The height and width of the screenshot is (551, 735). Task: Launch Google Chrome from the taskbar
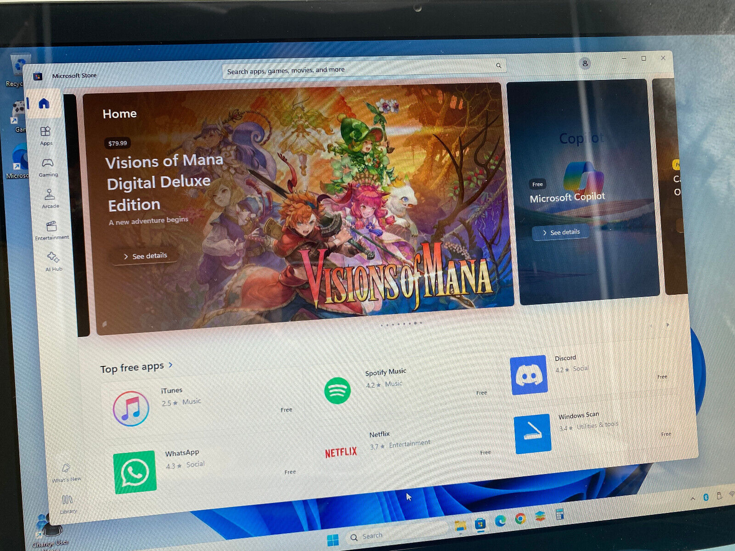click(x=520, y=518)
